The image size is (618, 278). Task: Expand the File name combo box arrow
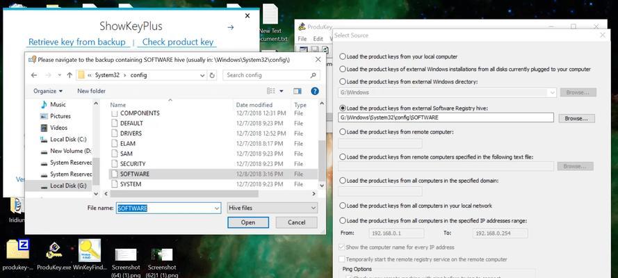tap(217, 208)
